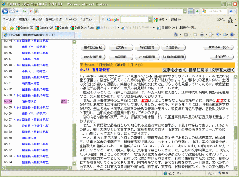Click the Refresh page icon
The width and height of the screenshot is (239, 177).
click(24, 11)
